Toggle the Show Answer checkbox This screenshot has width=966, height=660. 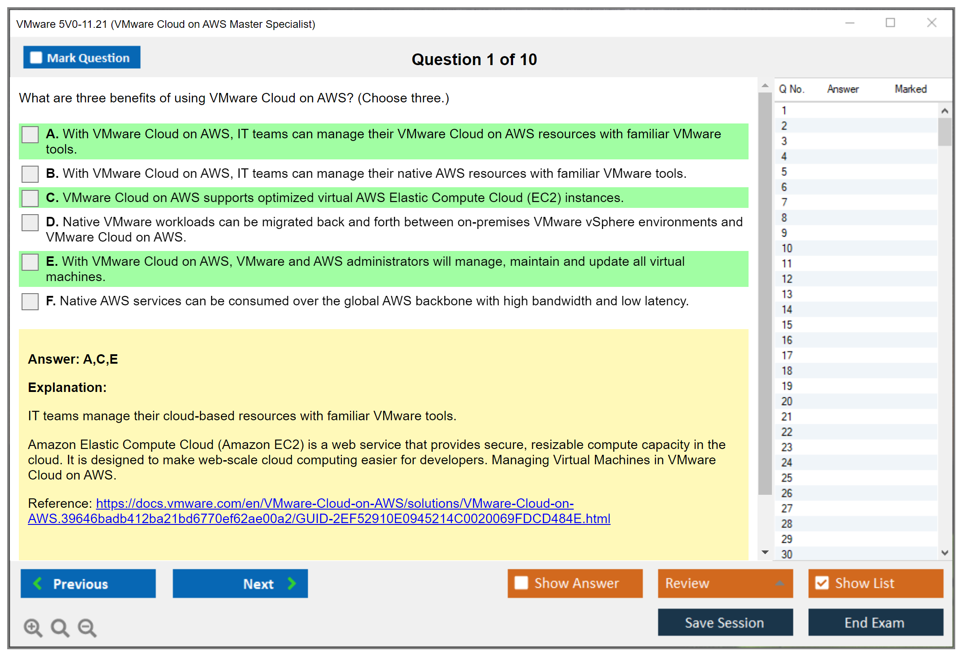pos(521,583)
